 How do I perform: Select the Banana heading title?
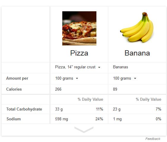[x=137, y=53]
